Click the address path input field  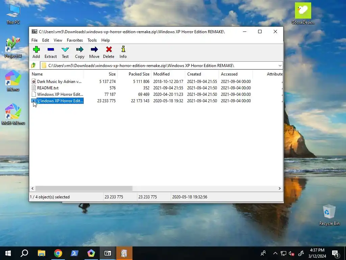[159, 66]
